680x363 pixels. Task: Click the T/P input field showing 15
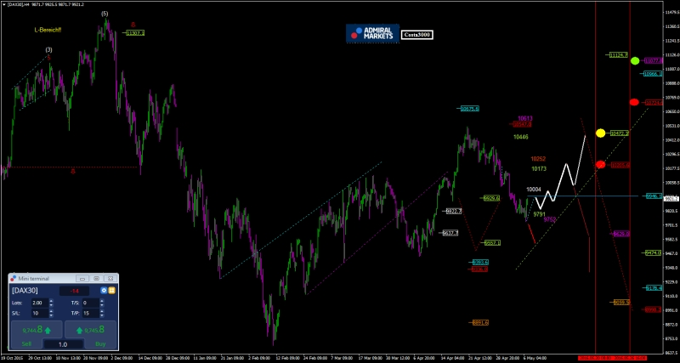[x=92, y=313]
